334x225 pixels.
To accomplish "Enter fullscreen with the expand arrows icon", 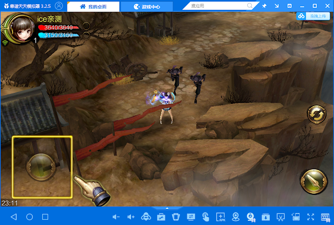I will pos(311,217).
